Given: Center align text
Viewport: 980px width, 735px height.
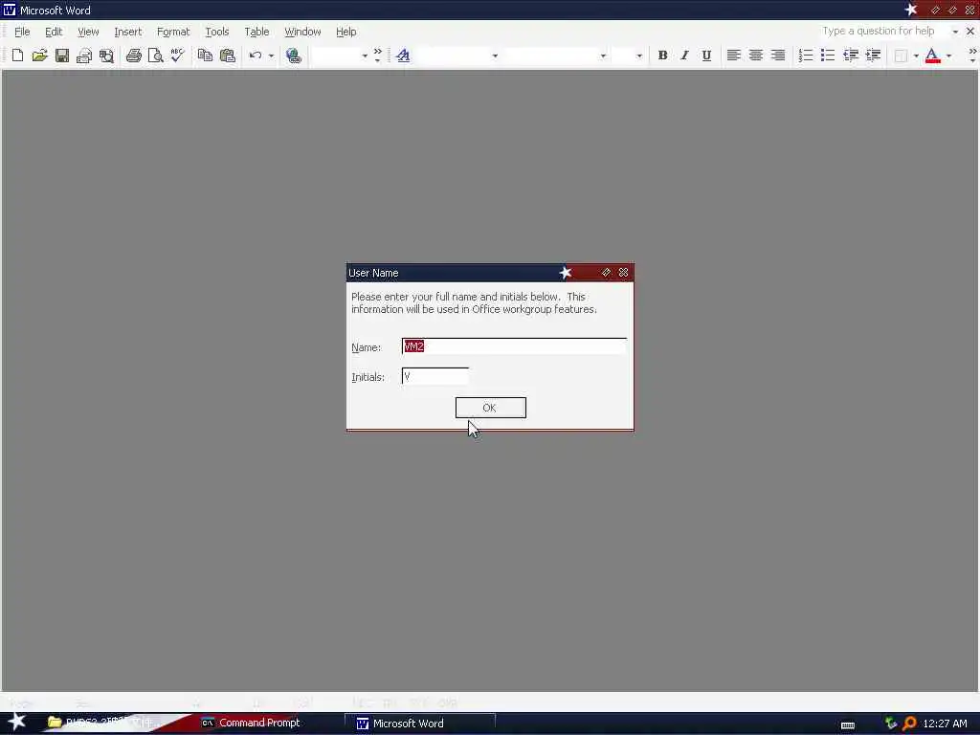Looking at the screenshot, I should click(x=756, y=56).
